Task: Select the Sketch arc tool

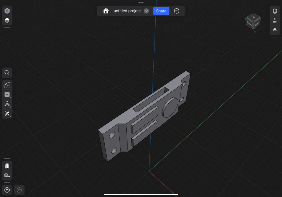Action: pyautogui.click(x=7, y=85)
